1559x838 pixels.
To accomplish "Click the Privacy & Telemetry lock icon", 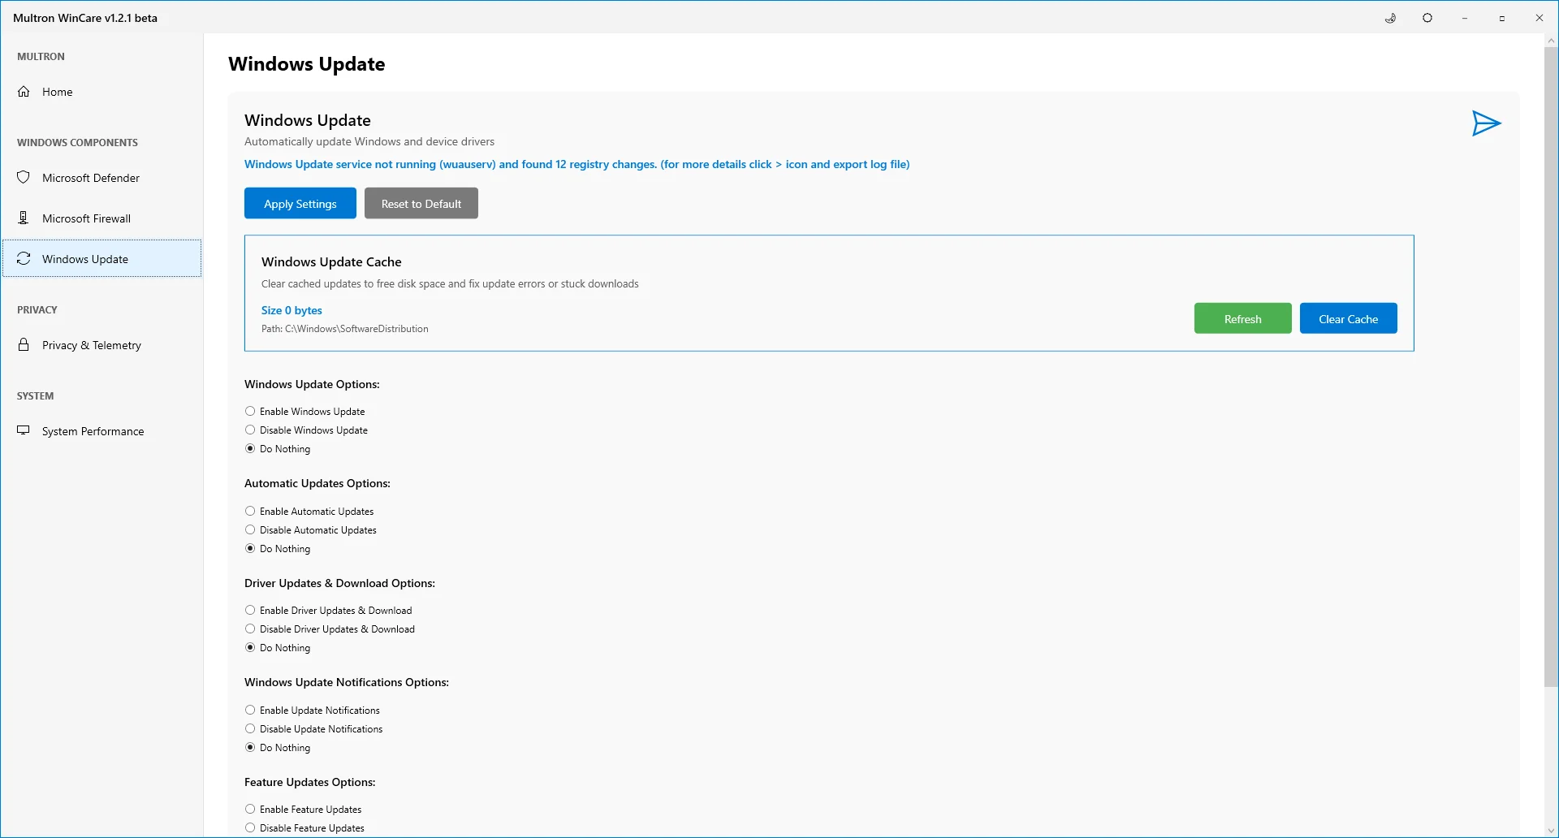I will [x=24, y=345].
